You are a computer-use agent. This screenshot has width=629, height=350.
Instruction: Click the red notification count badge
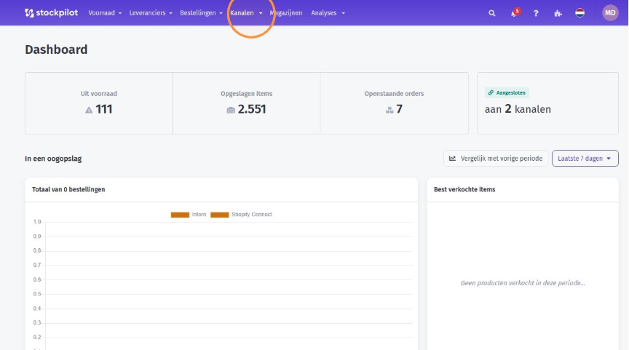518,11
